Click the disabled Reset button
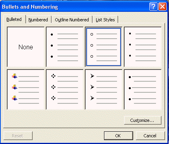 18,136
